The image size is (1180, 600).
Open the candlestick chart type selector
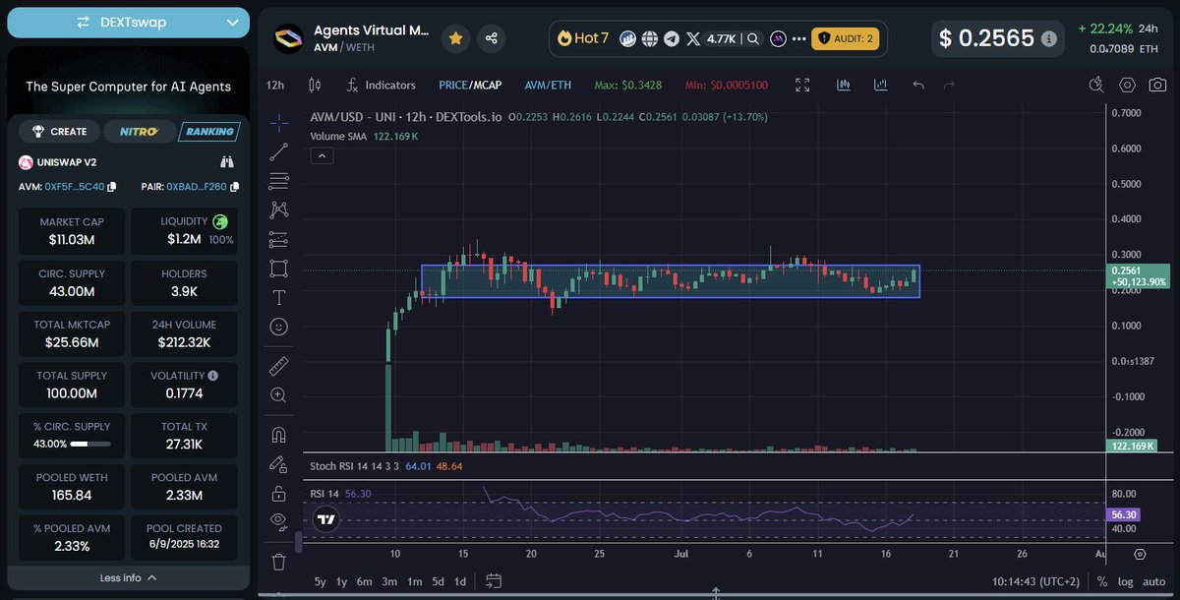click(x=315, y=85)
